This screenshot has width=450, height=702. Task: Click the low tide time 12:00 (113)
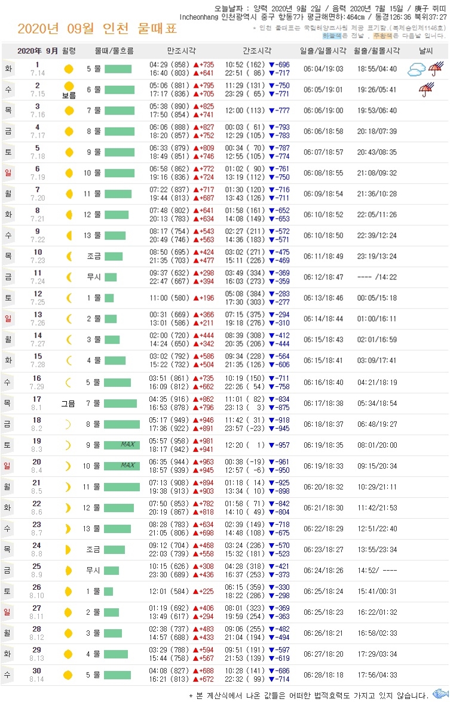(x=245, y=110)
